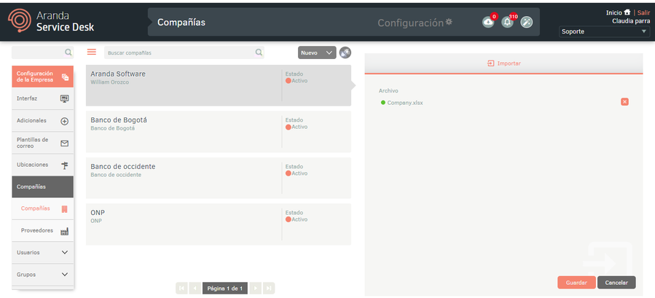Click the magnifier in Buscar compañías field
The width and height of the screenshot is (655, 298).
pos(259,52)
